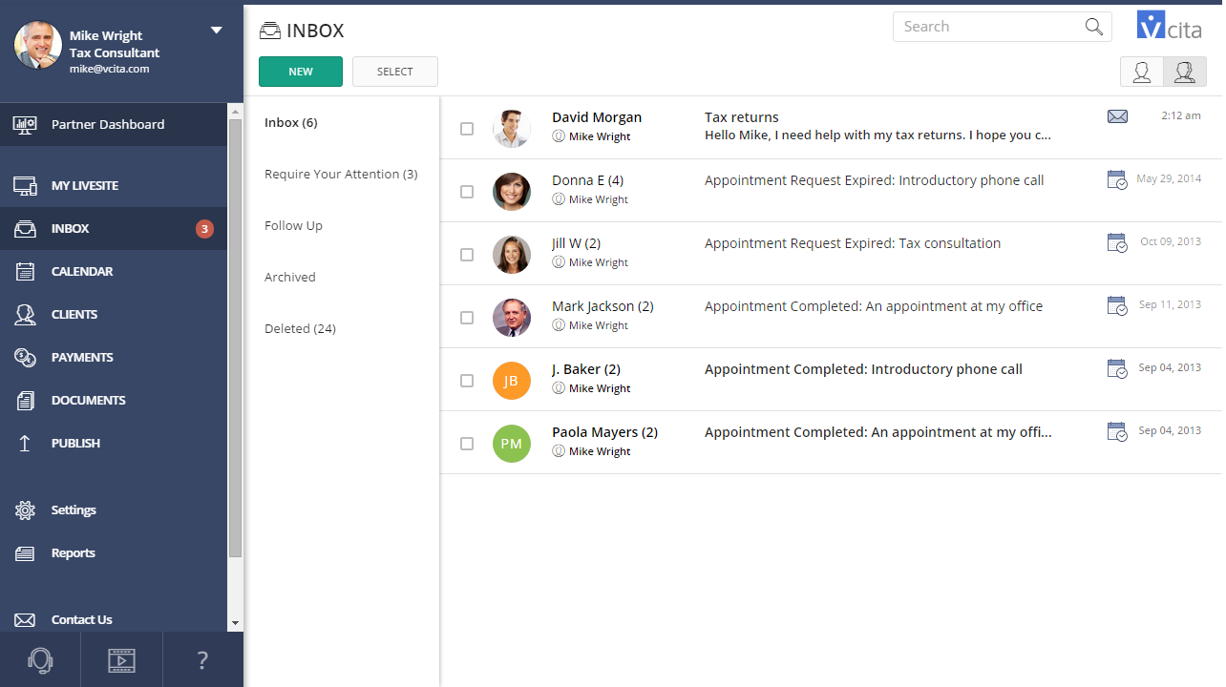This screenshot has height=687, width=1226.
Task: Click the search magnifier icon
Action: point(1094,27)
